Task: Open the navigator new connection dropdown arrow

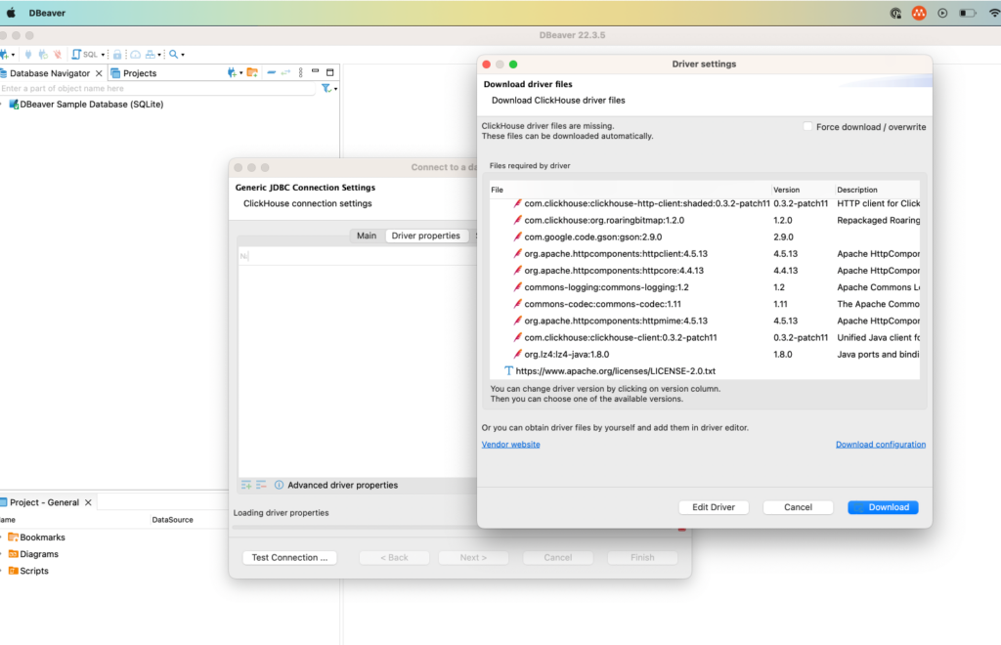Action: (x=240, y=73)
